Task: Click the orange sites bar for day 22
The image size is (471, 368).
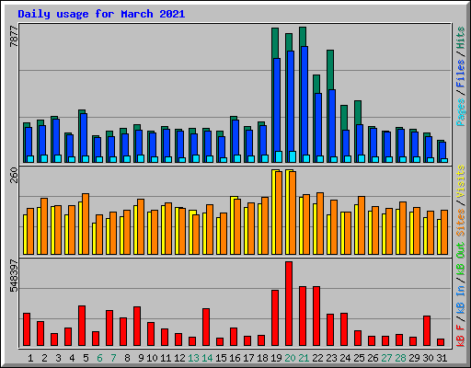Action: pyautogui.click(x=320, y=224)
